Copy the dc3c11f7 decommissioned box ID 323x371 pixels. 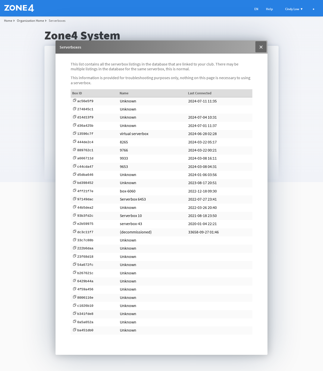[74, 231]
